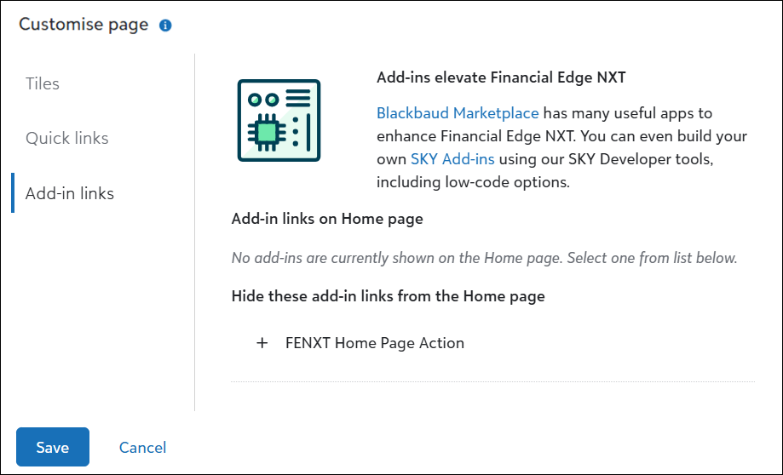The width and height of the screenshot is (783, 475).
Task: Cancel the page customisation
Action: click(142, 448)
